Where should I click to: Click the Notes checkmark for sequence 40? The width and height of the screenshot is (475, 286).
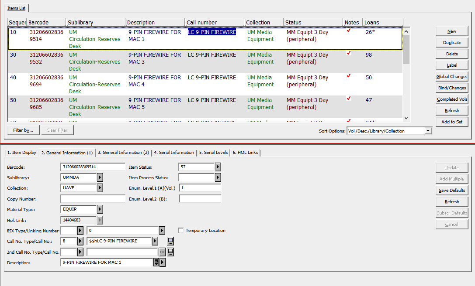(349, 76)
